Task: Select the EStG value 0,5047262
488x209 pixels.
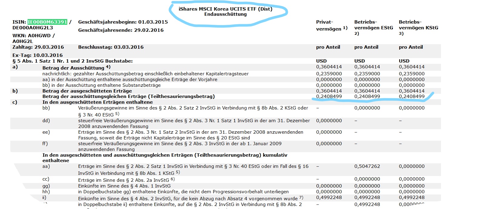Action: coord(367,166)
